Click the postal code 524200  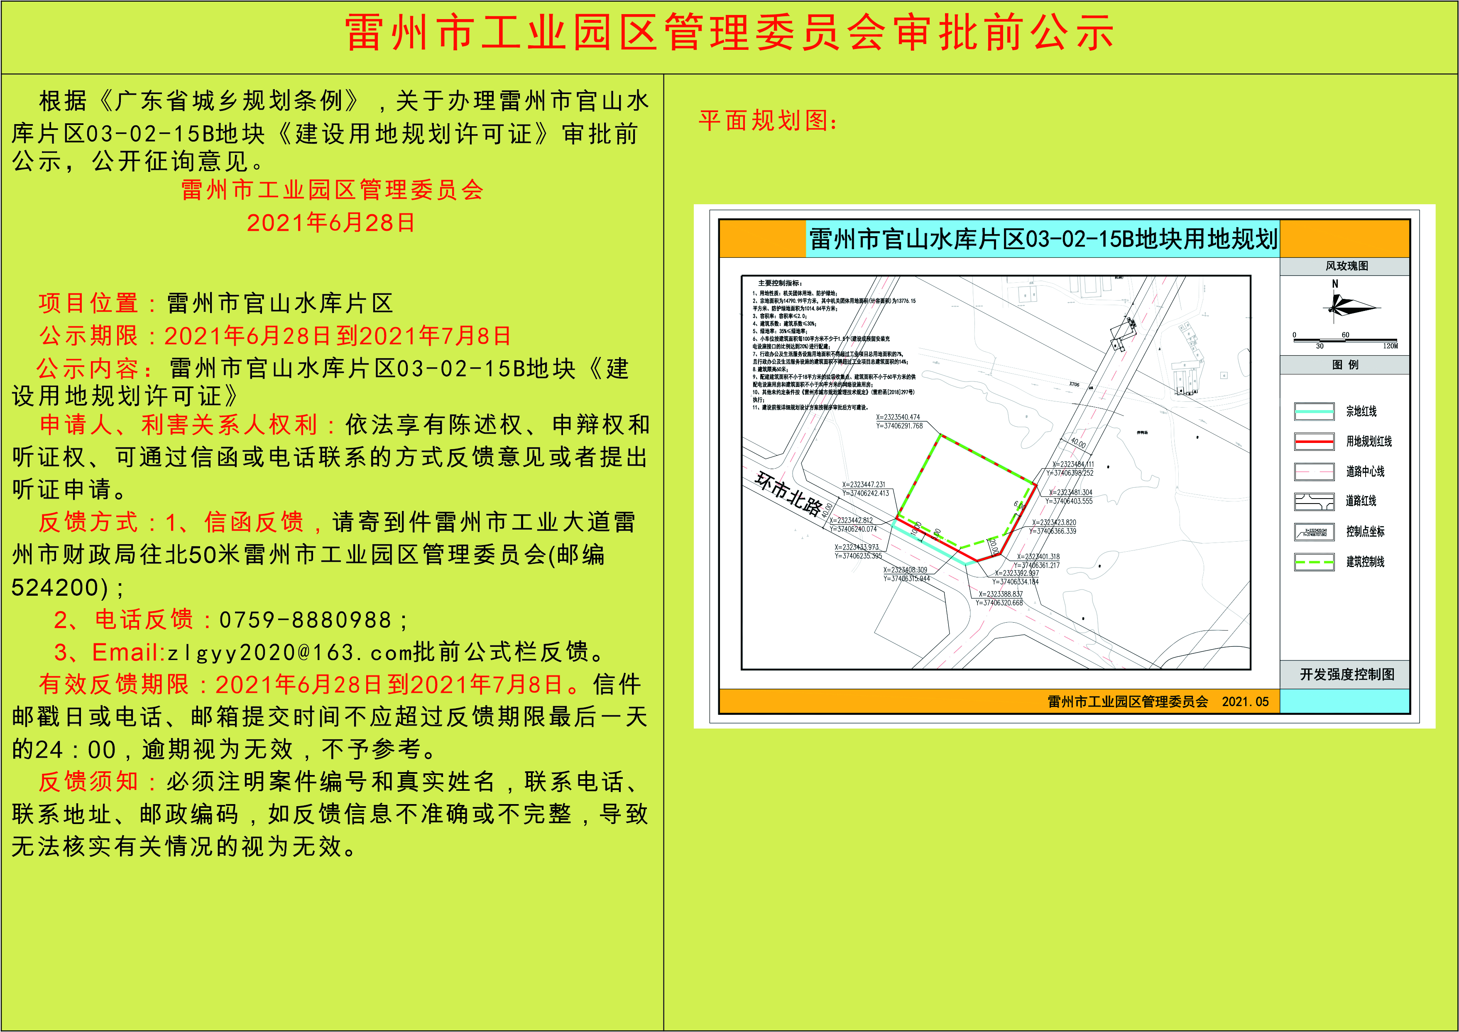[55, 587]
